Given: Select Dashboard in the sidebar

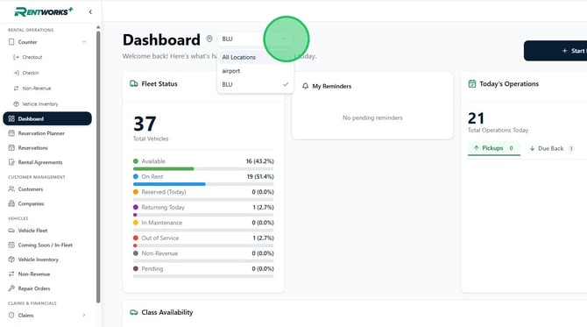Looking at the screenshot, I should pyautogui.click(x=47, y=118).
